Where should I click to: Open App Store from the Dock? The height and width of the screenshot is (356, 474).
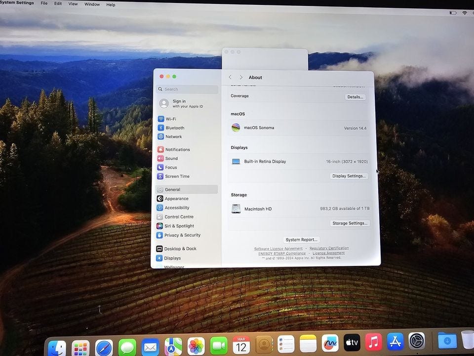[395, 341]
